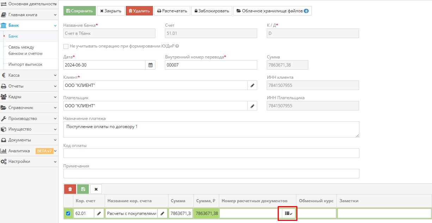Uncheck the table row checkbox for 62.01
Image resolution: width=432 pixels, height=223 pixels.
coord(68,214)
